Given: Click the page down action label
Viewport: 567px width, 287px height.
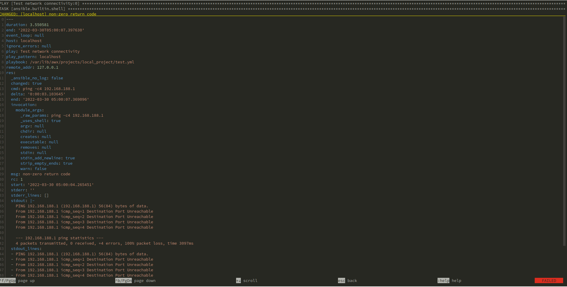Looking at the screenshot, I should tap(145, 280).
